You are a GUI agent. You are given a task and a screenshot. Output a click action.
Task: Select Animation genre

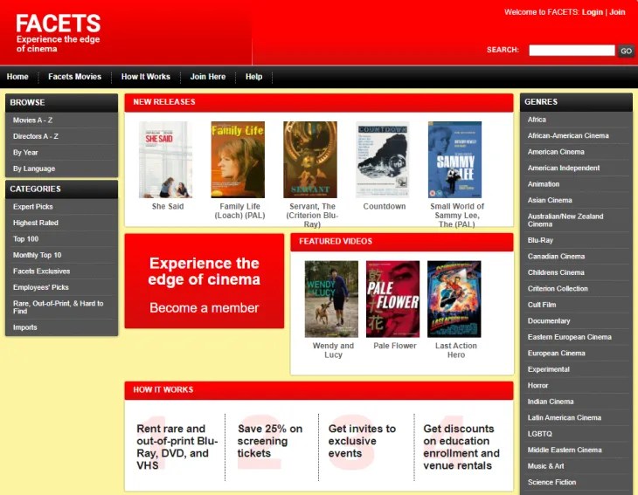tap(544, 184)
